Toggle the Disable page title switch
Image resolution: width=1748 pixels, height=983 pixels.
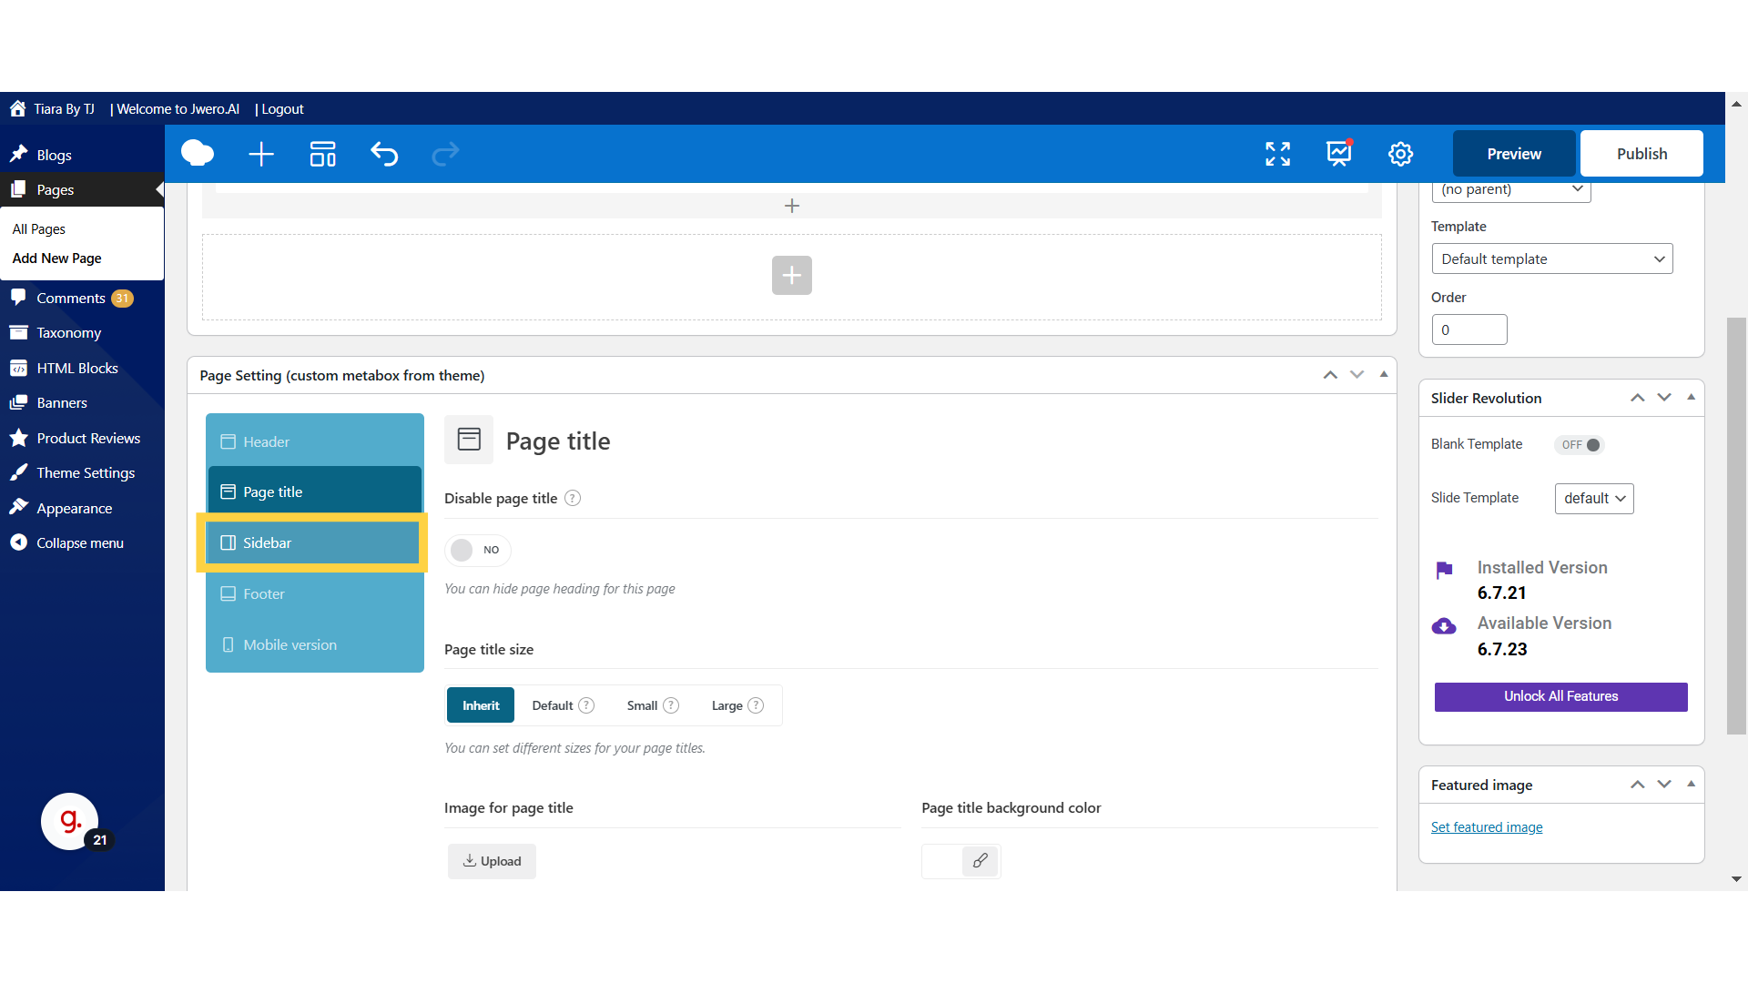tap(477, 550)
